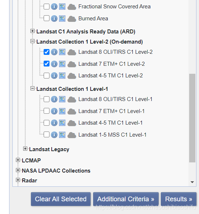Enable Landsat 4-5 TM C1 Level-2 checkbox
Viewport: 199px width, 214px height.
click(x=47, y=76)
